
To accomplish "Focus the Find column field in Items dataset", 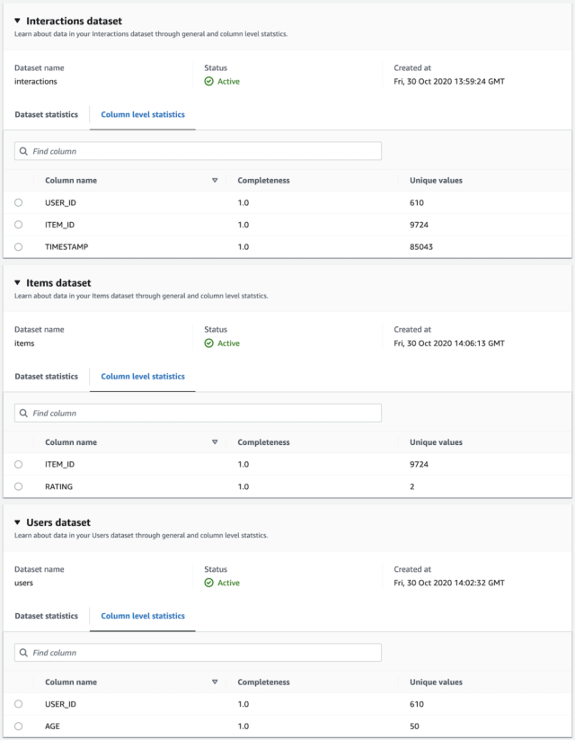I will pos(199,414).
